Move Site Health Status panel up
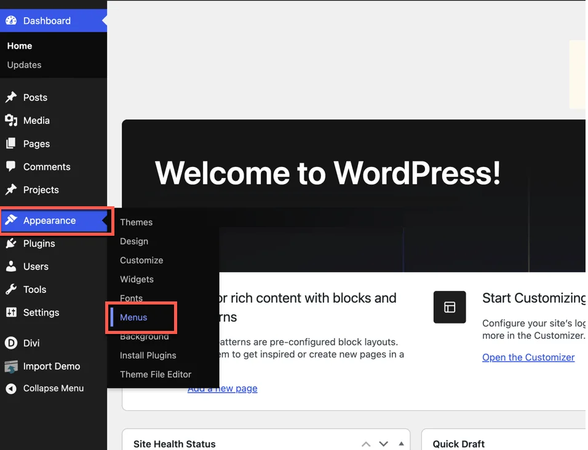Image resolution: width=588 pixels, height=450 pixels. click(366, 444)
